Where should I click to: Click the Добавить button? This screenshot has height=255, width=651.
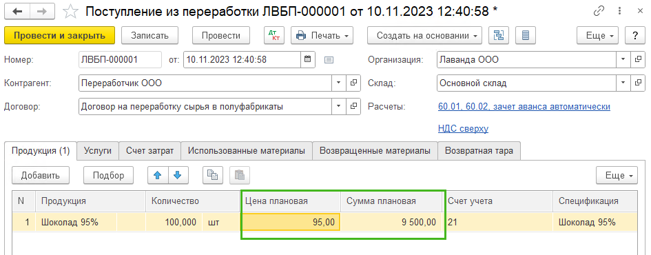point(40,175)
